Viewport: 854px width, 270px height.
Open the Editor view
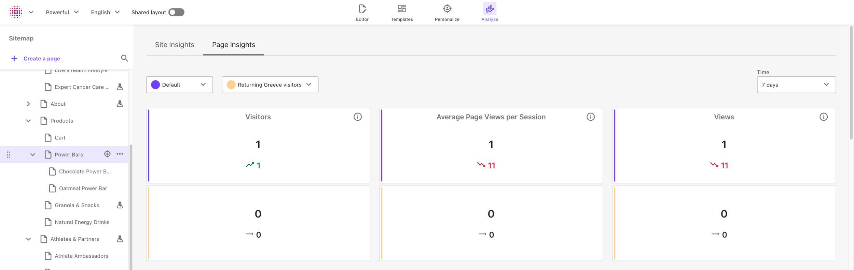[x=362, y=13]
